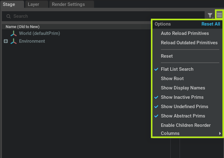Click Reset All link
224x158 pixels.
pyautogui.click(x=211, y=24)
